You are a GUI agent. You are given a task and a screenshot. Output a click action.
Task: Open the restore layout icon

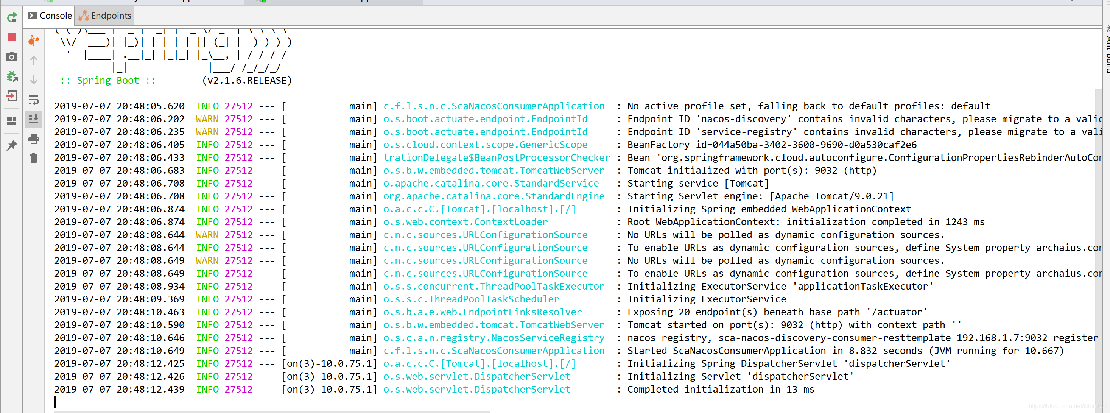point(12,121)
